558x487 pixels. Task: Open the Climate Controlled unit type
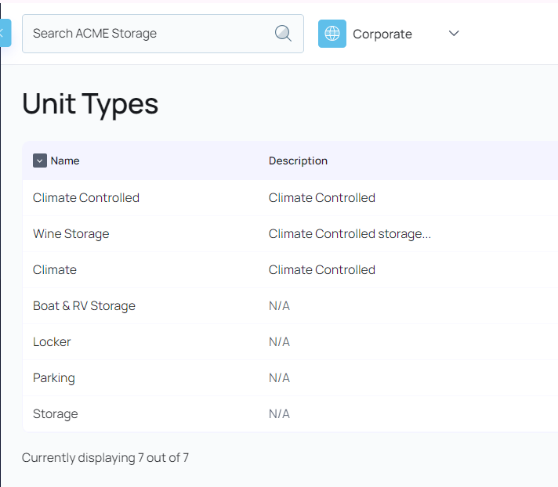click(x=86, y=198)
